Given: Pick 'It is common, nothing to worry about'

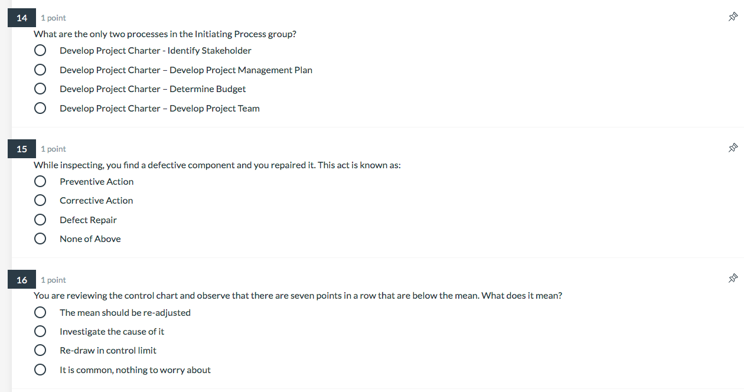Looking at the screenshot, I should pos(40,369).
